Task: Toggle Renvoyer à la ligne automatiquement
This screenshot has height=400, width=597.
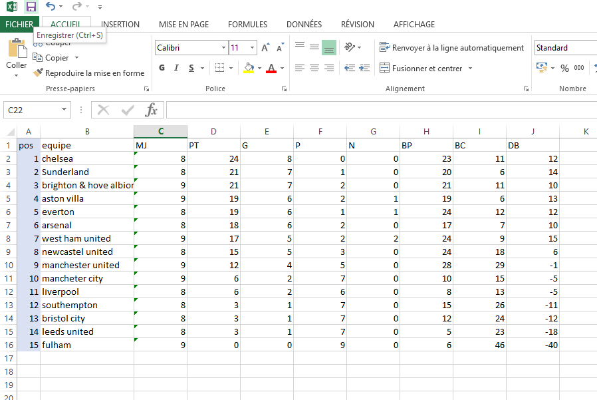Action: click(x=451, y=47)
